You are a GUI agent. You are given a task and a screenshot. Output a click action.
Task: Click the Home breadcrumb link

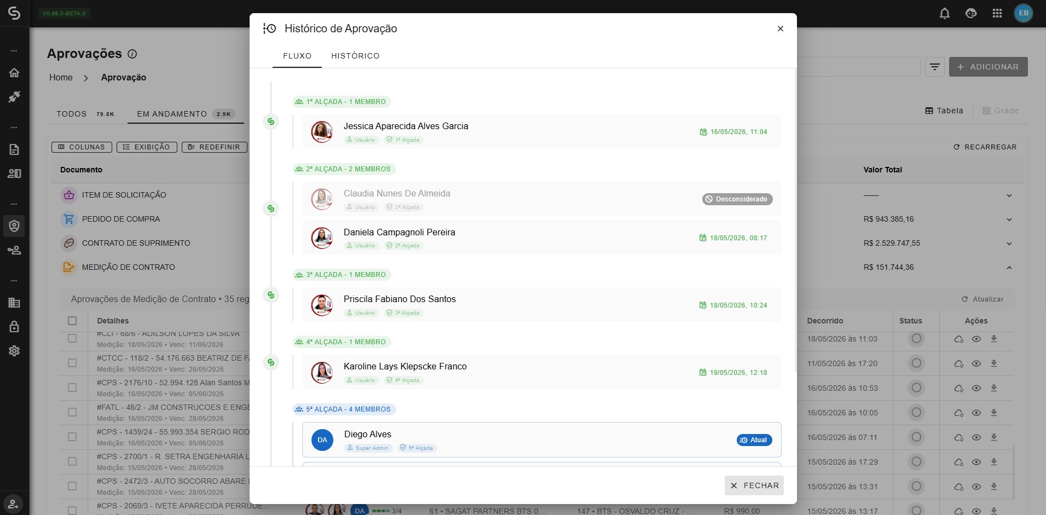point(61,77)
